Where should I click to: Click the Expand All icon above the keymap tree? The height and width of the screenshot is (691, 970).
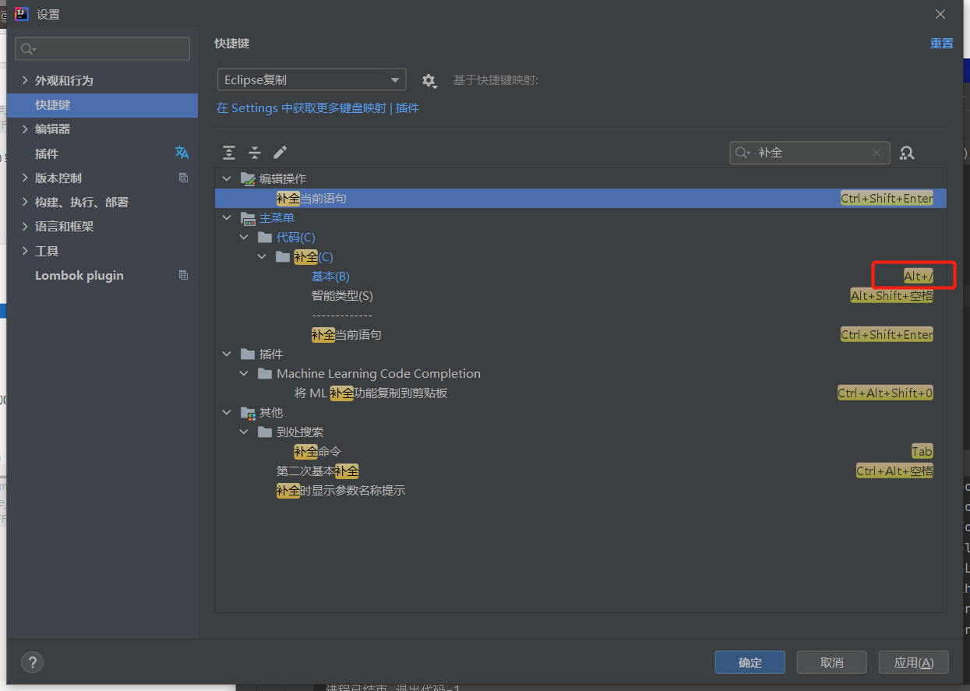coord(228,153)
